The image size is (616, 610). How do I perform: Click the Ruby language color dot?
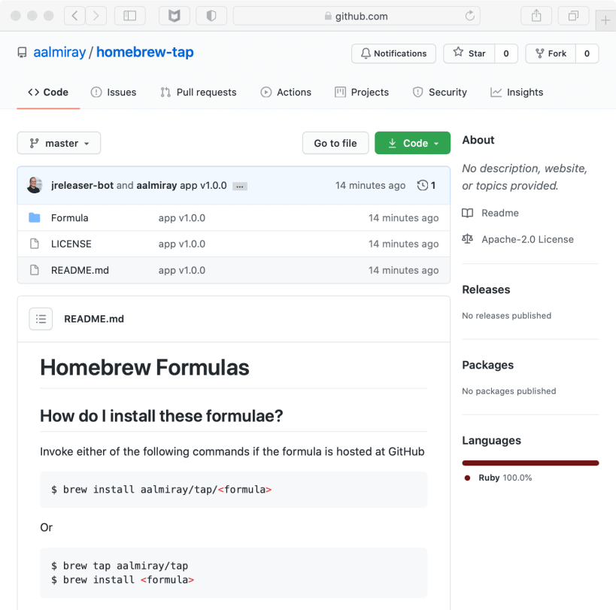pos(468,478)
